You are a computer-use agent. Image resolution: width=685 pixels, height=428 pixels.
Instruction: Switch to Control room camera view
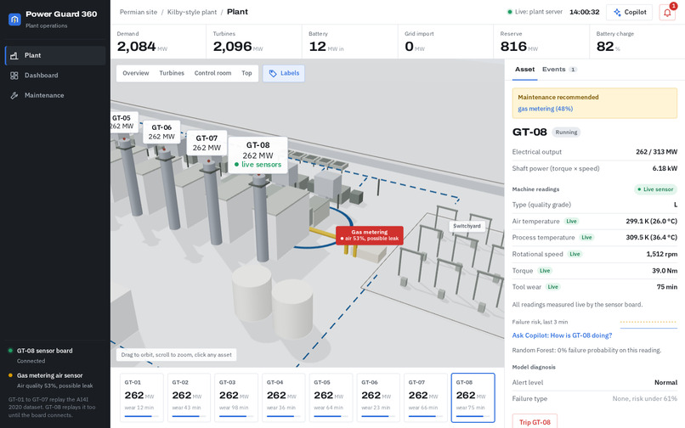(x=212, y=73)
